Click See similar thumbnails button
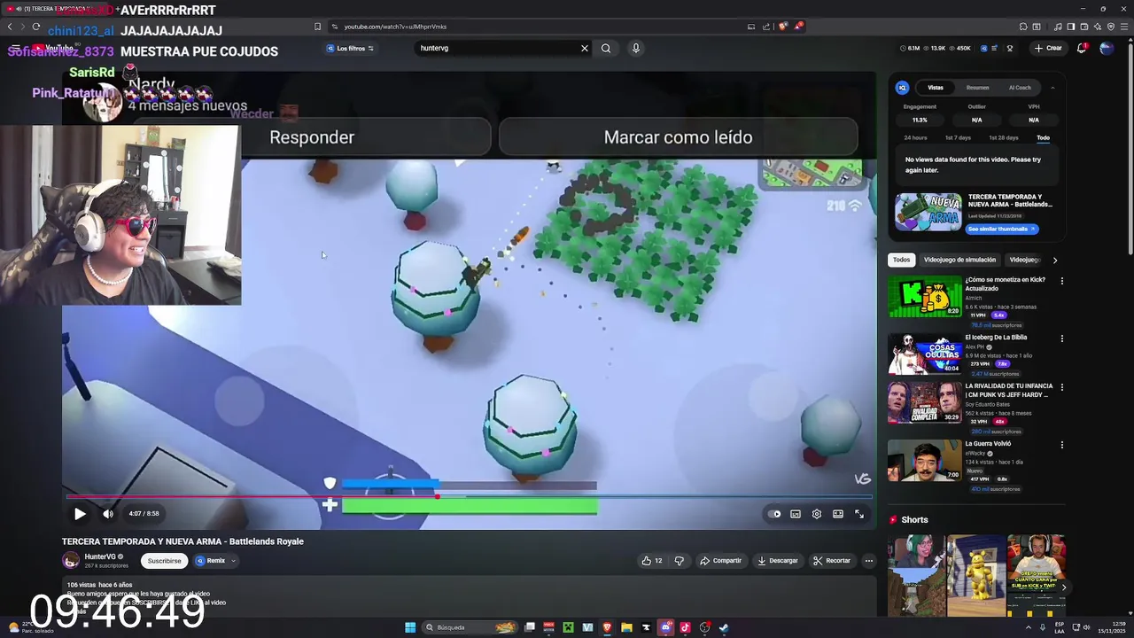1134x638 pixels. [x=1001, y=229]
